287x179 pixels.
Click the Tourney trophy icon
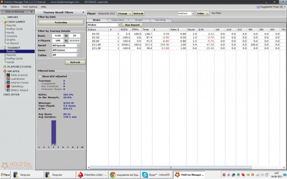5,48
